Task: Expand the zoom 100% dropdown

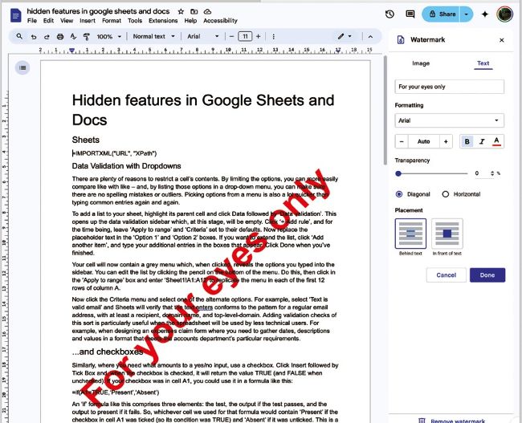Action: click(108, 37)
